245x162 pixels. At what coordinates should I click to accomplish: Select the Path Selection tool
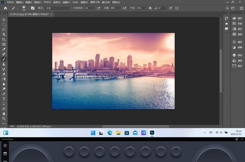pos(4,104)
